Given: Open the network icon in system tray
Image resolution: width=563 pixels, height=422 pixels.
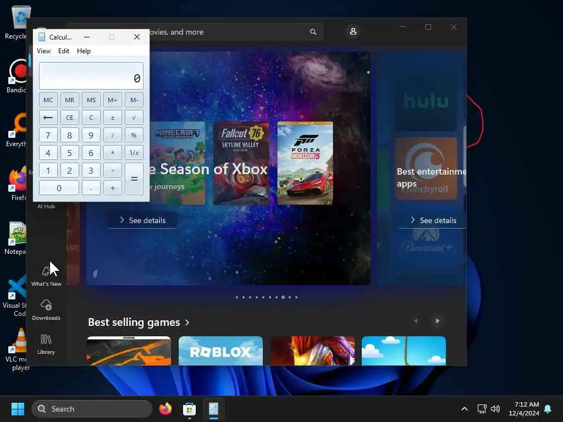Looking at the screenshot, I should [x=482, y=409].
